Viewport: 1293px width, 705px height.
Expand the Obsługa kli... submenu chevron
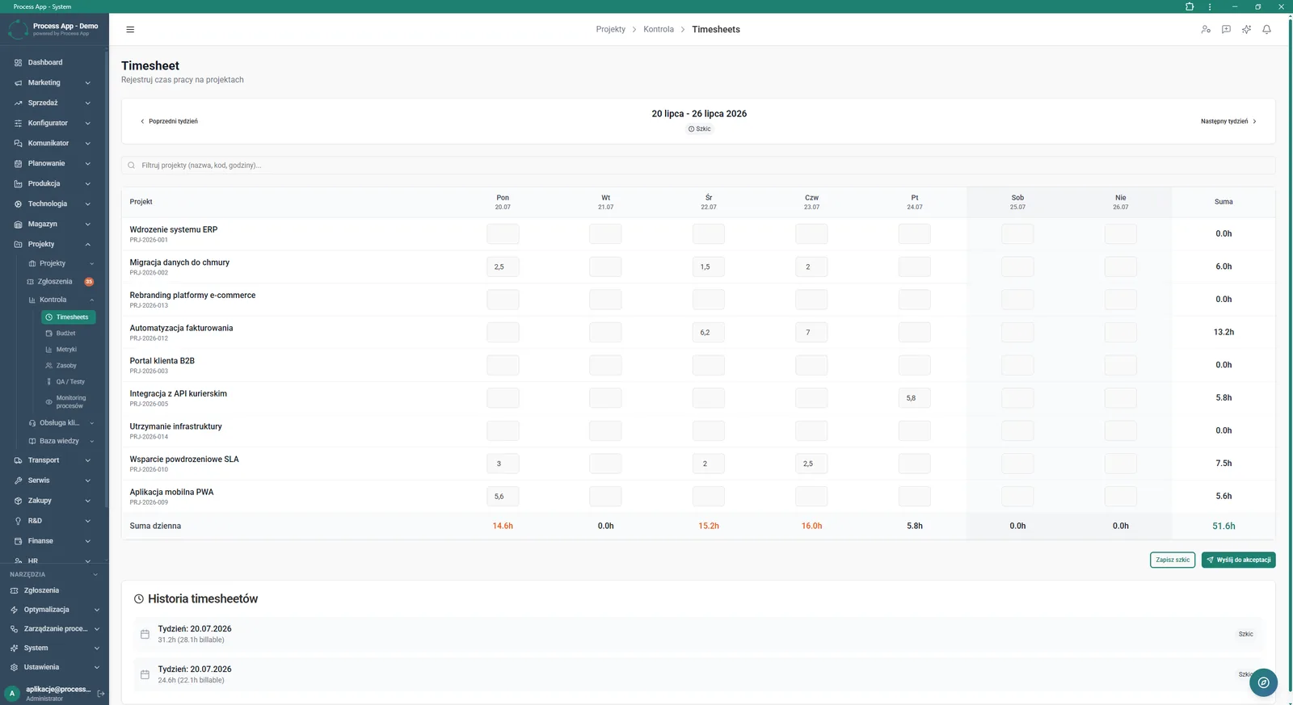tap(91, 423)
